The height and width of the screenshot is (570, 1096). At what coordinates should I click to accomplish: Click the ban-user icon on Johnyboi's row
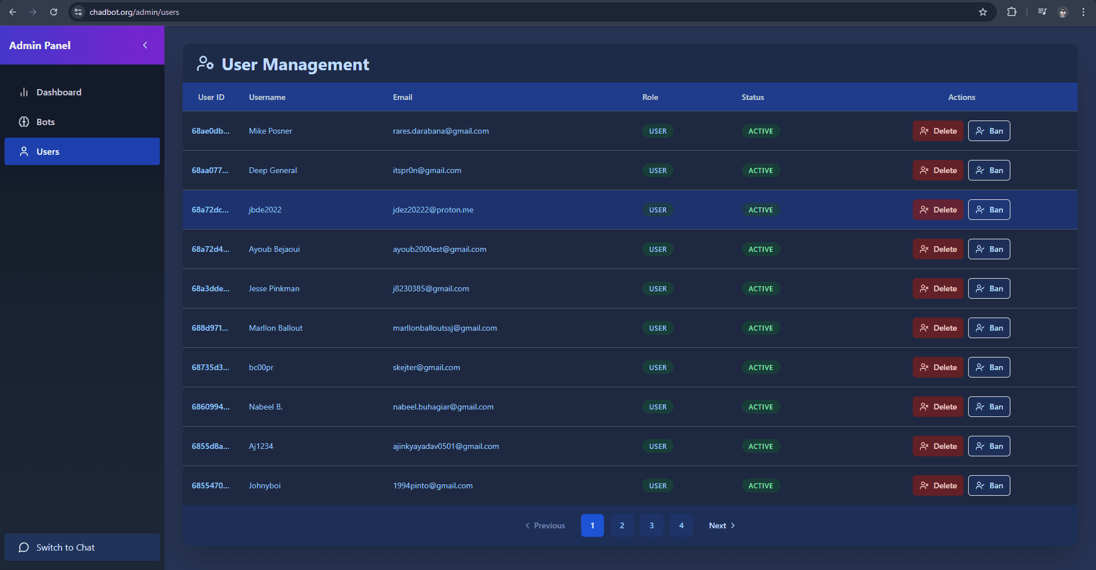[980, 485]
